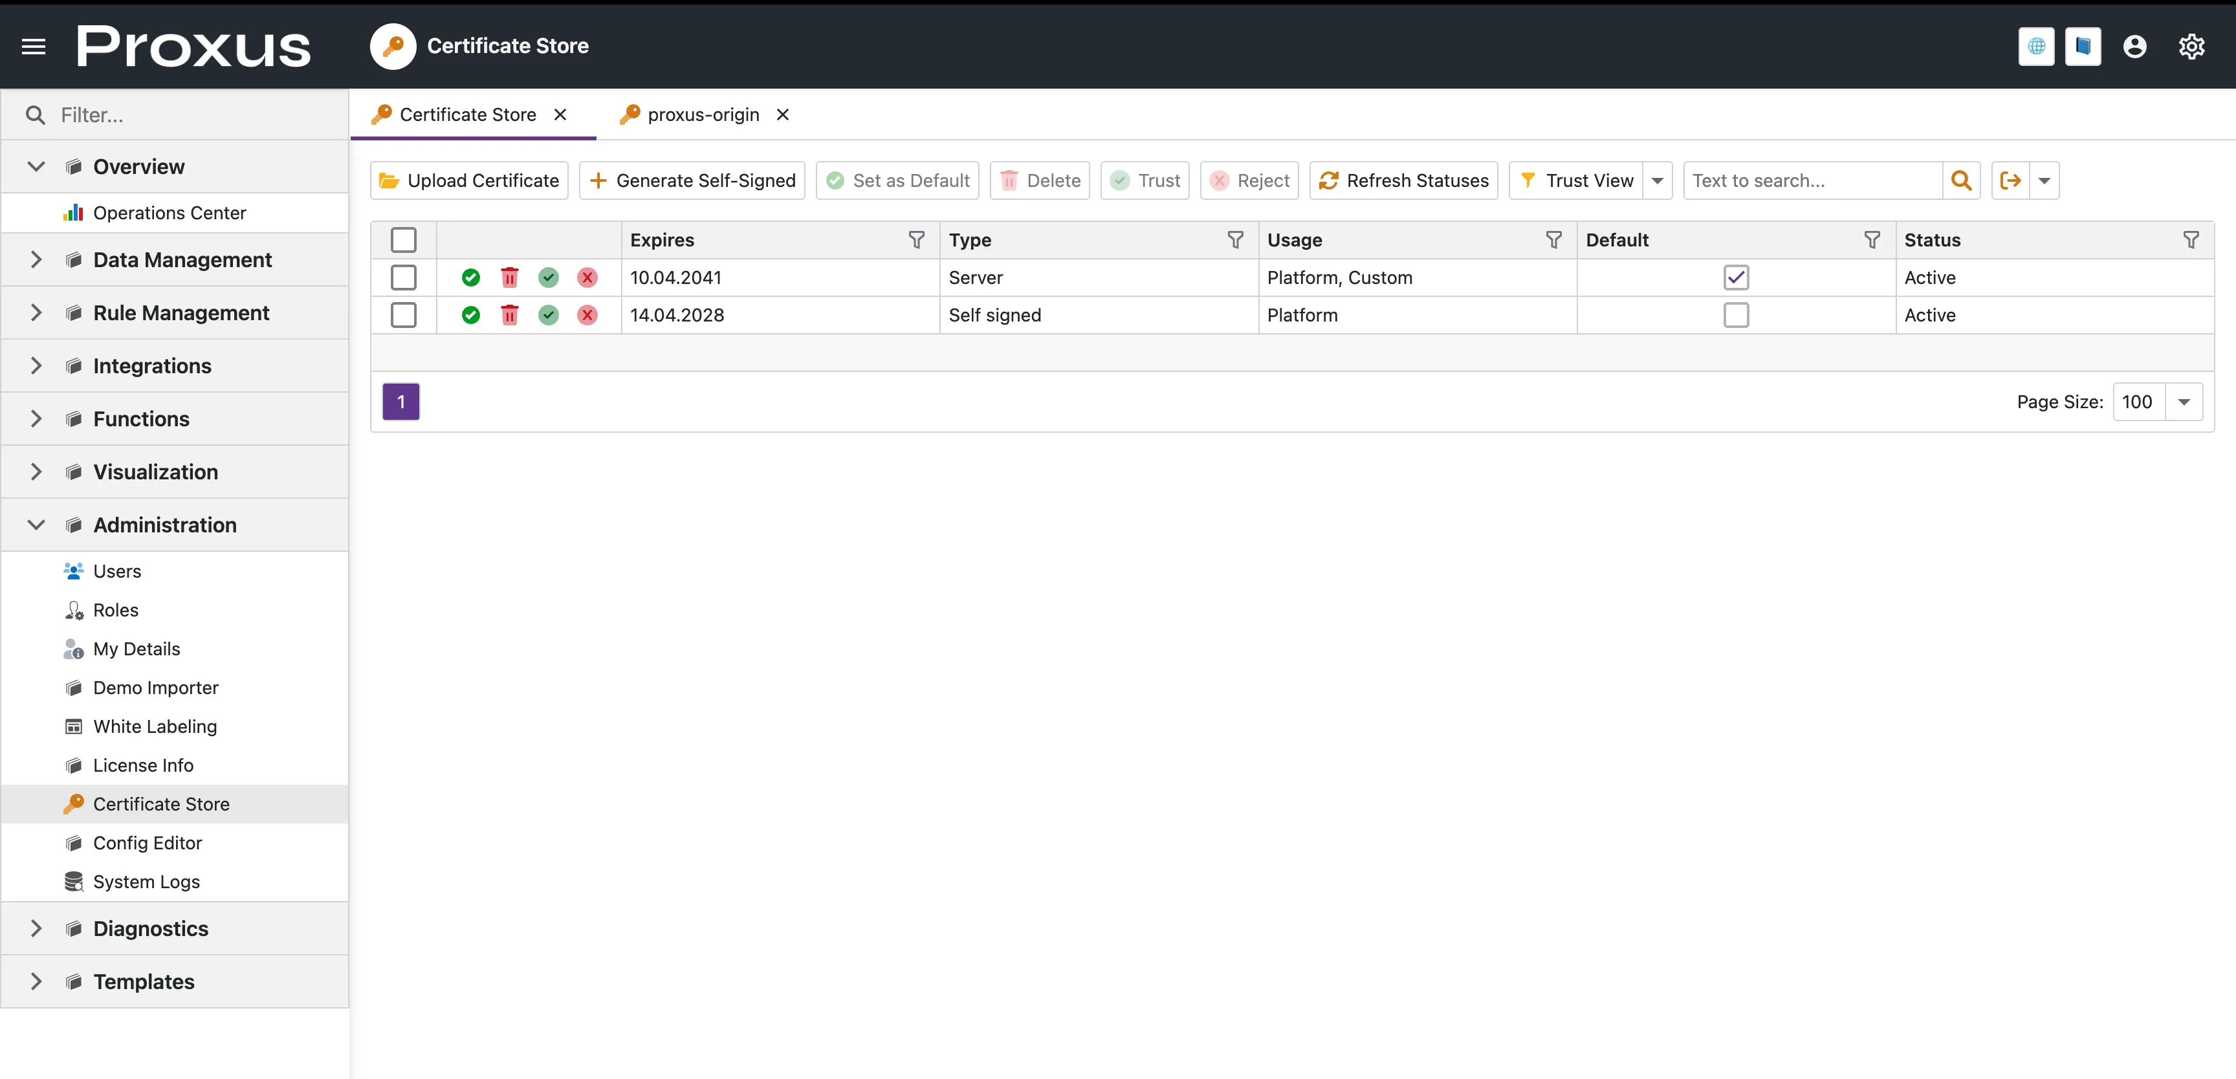2236x1079 pixels.
Task: Open the Page Size dropdown
Action: [2184, 402]
